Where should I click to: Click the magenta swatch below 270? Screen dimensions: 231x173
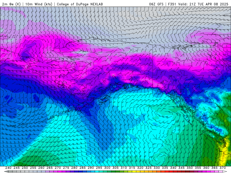click(60, 172)
